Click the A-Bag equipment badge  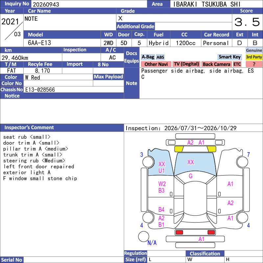pyautogui.click(x=148, y=57)
